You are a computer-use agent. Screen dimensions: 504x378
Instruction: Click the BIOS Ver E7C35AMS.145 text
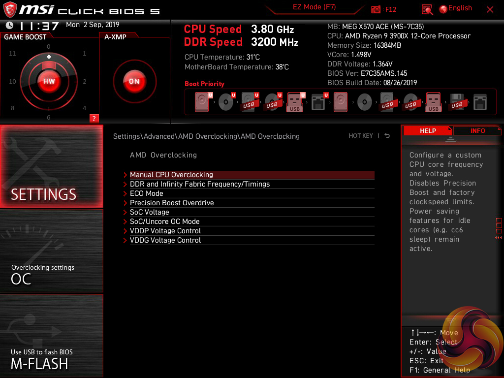pyautogui.click(x=367, y=73)
